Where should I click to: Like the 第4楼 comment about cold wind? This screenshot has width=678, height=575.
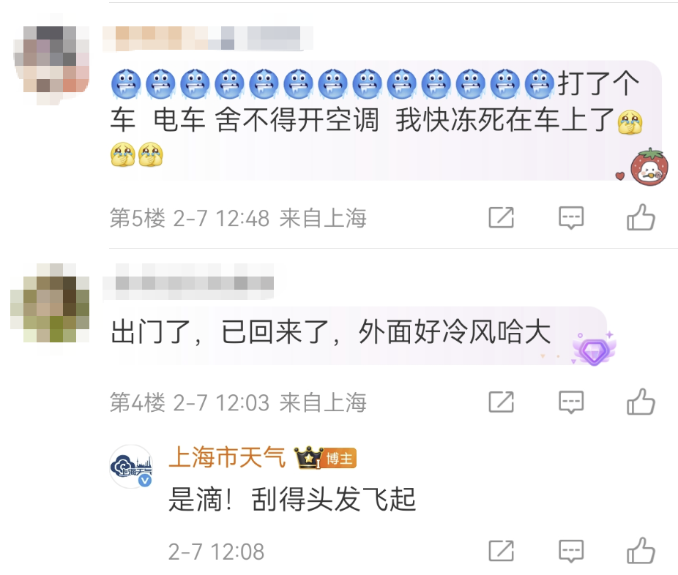pyautogui.click(x=641, y=402)
